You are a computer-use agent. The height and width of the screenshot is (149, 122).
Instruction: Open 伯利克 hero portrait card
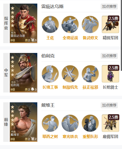[23, 73]
